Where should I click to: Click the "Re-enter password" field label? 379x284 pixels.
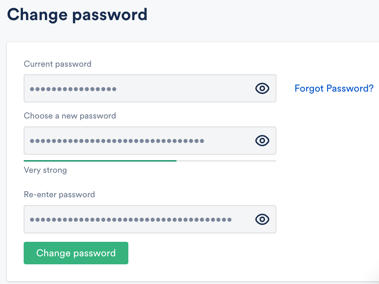(59, 195)
